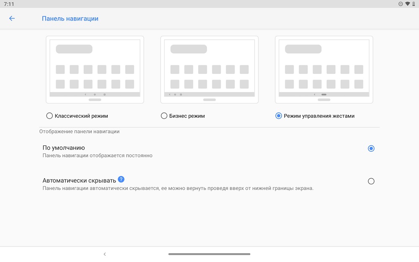Enable the Автоматически скрывать radio option
Image resolution: width=419 pixels, height=262 pixels.
pyautogui.click(x=371, y=181)
